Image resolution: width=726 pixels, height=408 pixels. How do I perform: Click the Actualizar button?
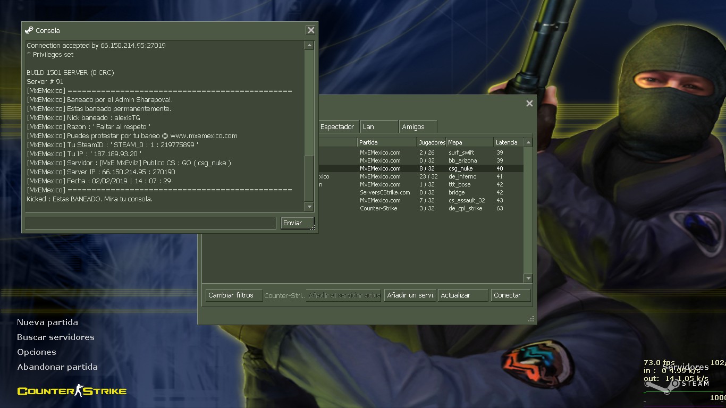click(x=463, y=295)
